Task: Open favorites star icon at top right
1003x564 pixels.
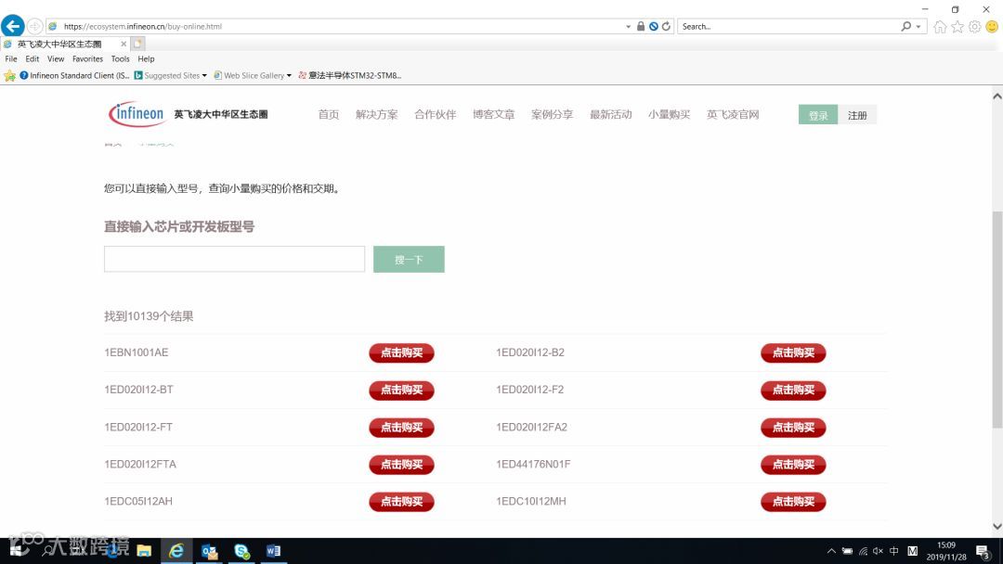Action: (957, 26)
